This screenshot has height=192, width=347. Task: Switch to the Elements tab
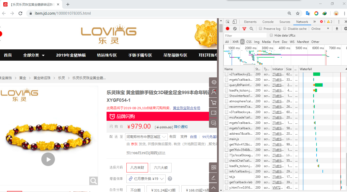[250, 22]
